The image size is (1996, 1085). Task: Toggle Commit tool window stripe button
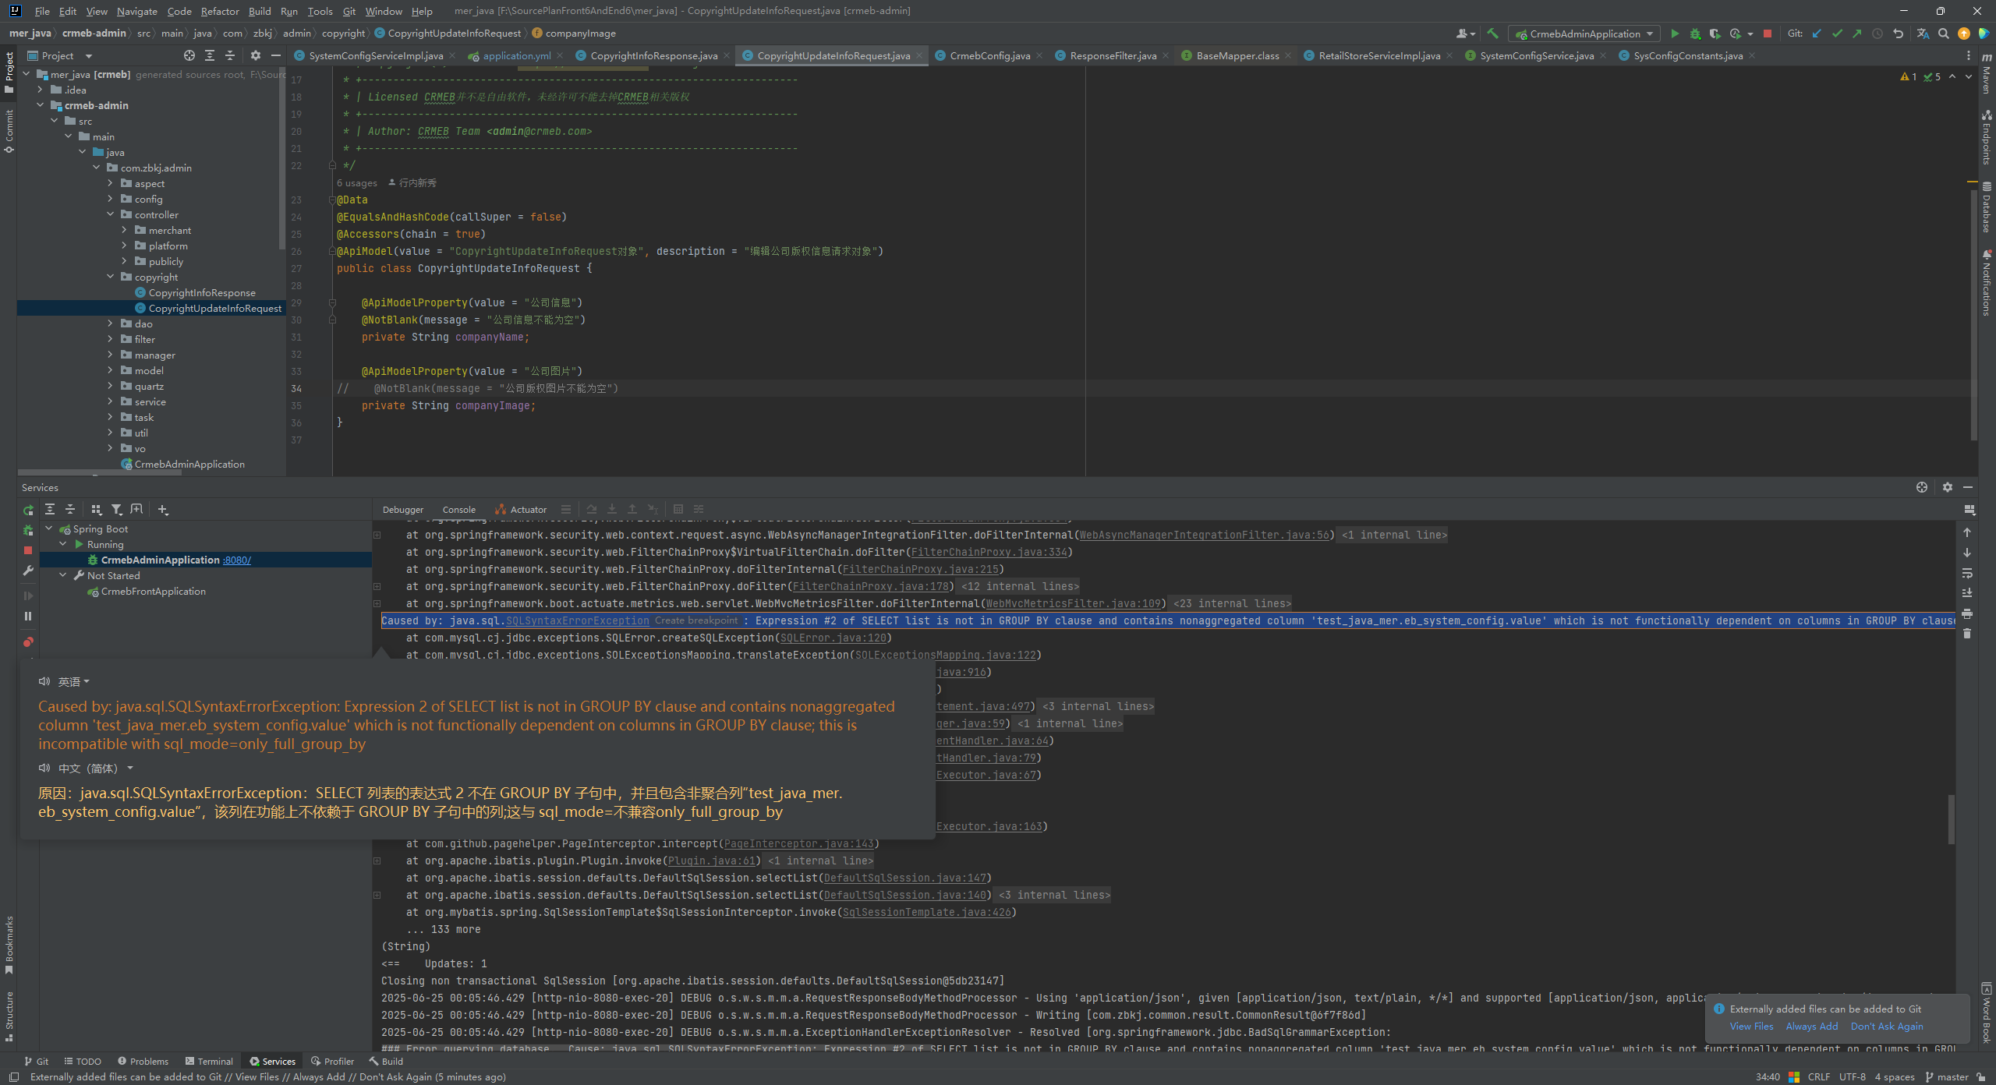point(9,131)
